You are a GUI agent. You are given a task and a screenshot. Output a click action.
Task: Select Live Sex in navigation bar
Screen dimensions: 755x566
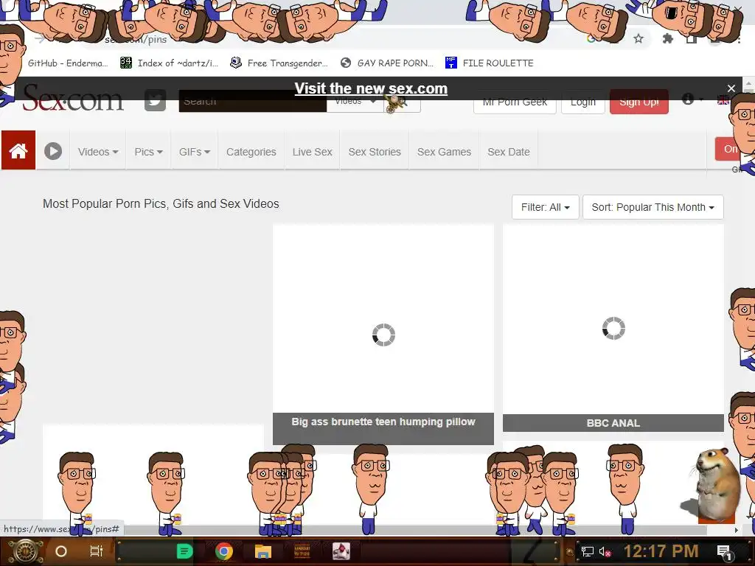click(x=312, y=152)
